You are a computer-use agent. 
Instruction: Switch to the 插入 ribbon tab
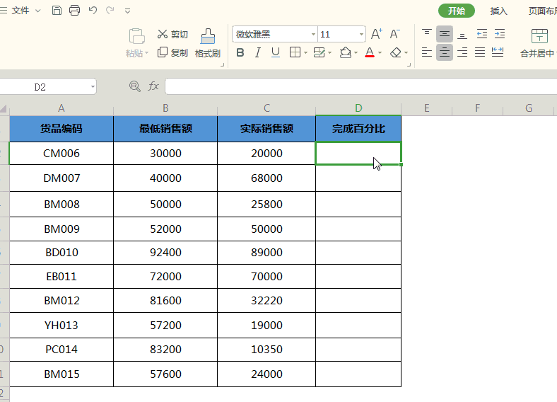click(x=498, y=11)
